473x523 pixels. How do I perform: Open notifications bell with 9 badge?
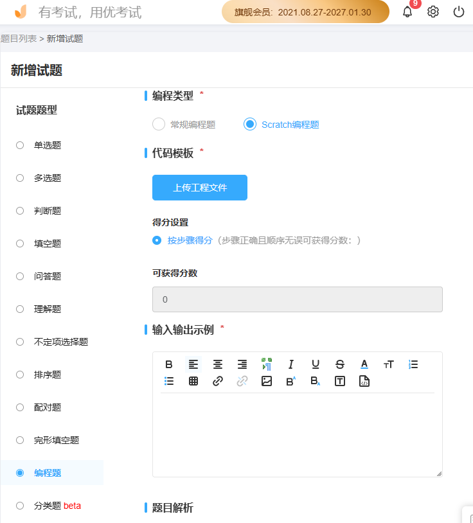pos(407,12)
